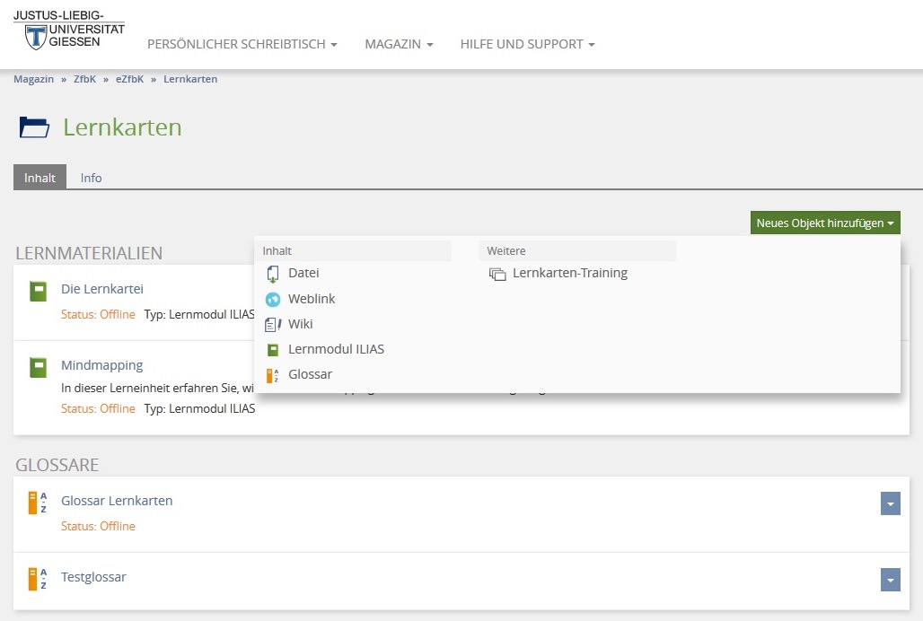Viewport: 923px width, 621px height.
Task: Open actions dropdown for Testglossar
Action: [890, 581]
